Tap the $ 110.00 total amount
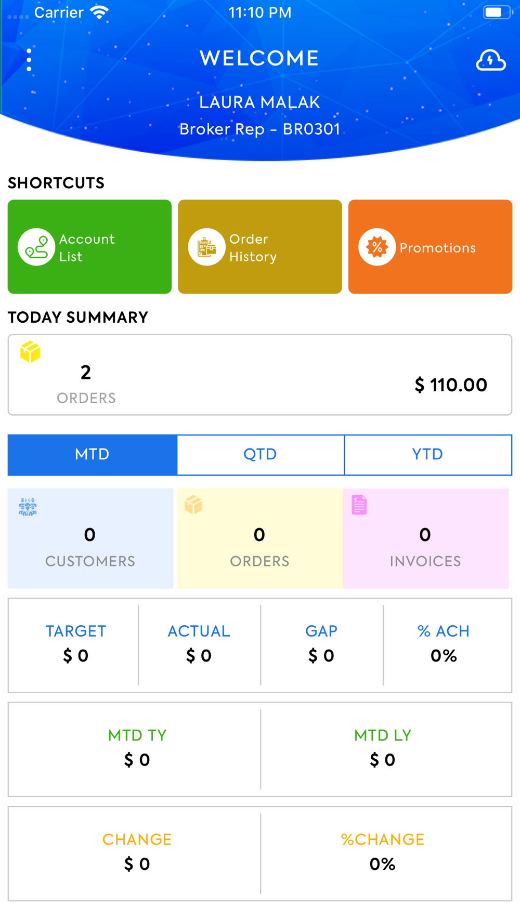 451,385
